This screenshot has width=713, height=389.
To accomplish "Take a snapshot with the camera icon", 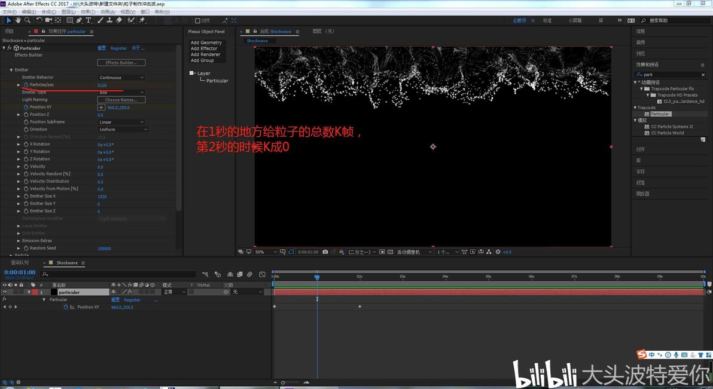I will coord(325,252).
